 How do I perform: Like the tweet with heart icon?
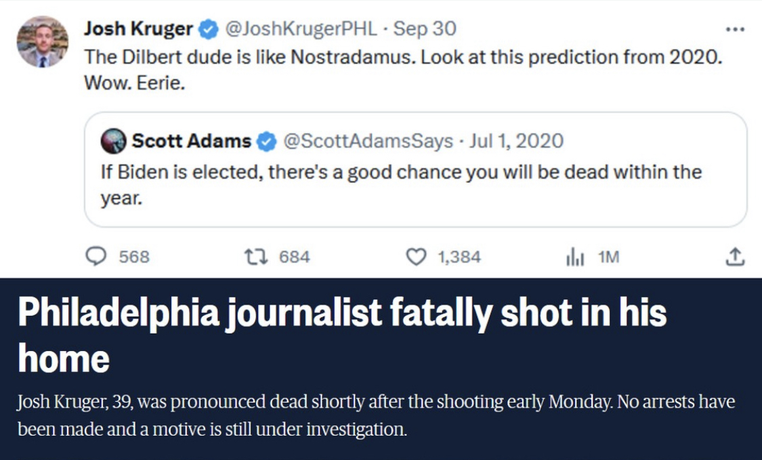click(416, 257)
